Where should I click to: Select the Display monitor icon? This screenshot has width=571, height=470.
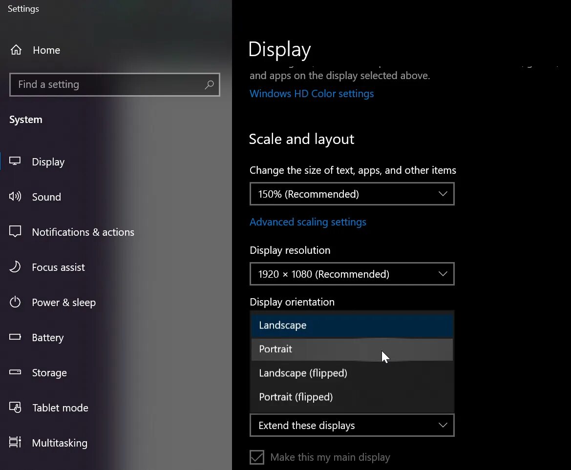tap(15, 161)
